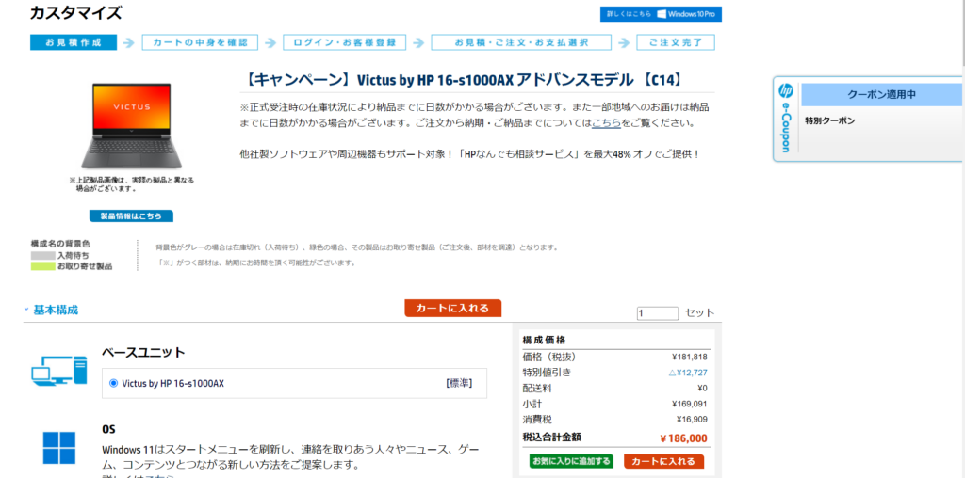Click the quantity セット input field
The height and width of the screenshot is (478, 965).
[657, 312]
